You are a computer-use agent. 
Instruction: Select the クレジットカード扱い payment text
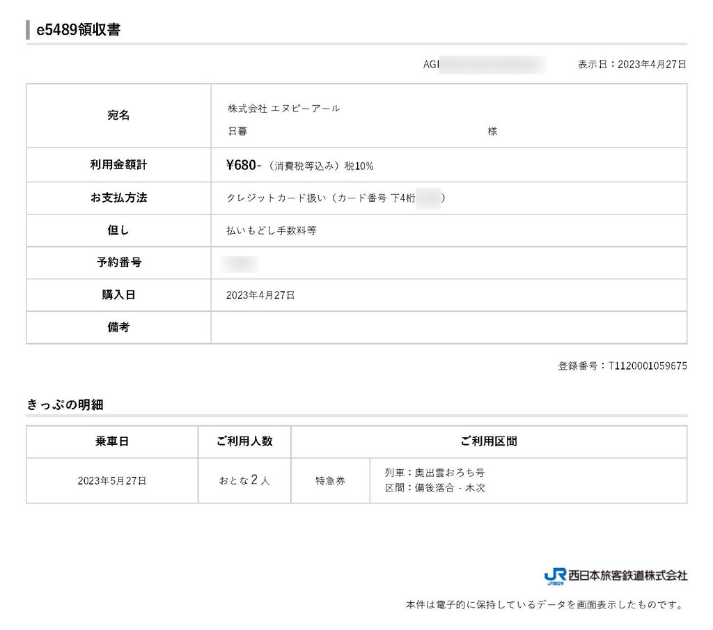(x=276, y=198)
